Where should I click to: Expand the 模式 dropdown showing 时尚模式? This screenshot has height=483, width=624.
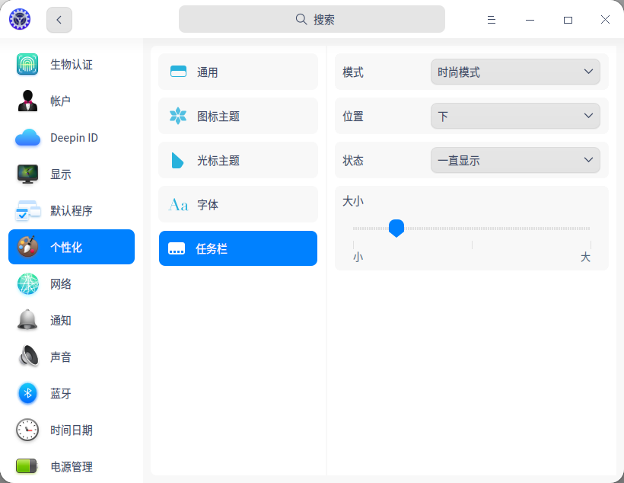(x=515, y=72)
